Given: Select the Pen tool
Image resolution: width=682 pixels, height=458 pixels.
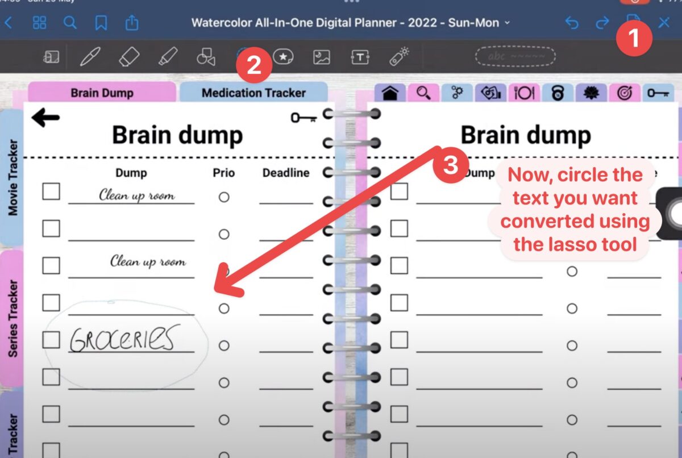Looking at the screenshot, I should [90, 57].
